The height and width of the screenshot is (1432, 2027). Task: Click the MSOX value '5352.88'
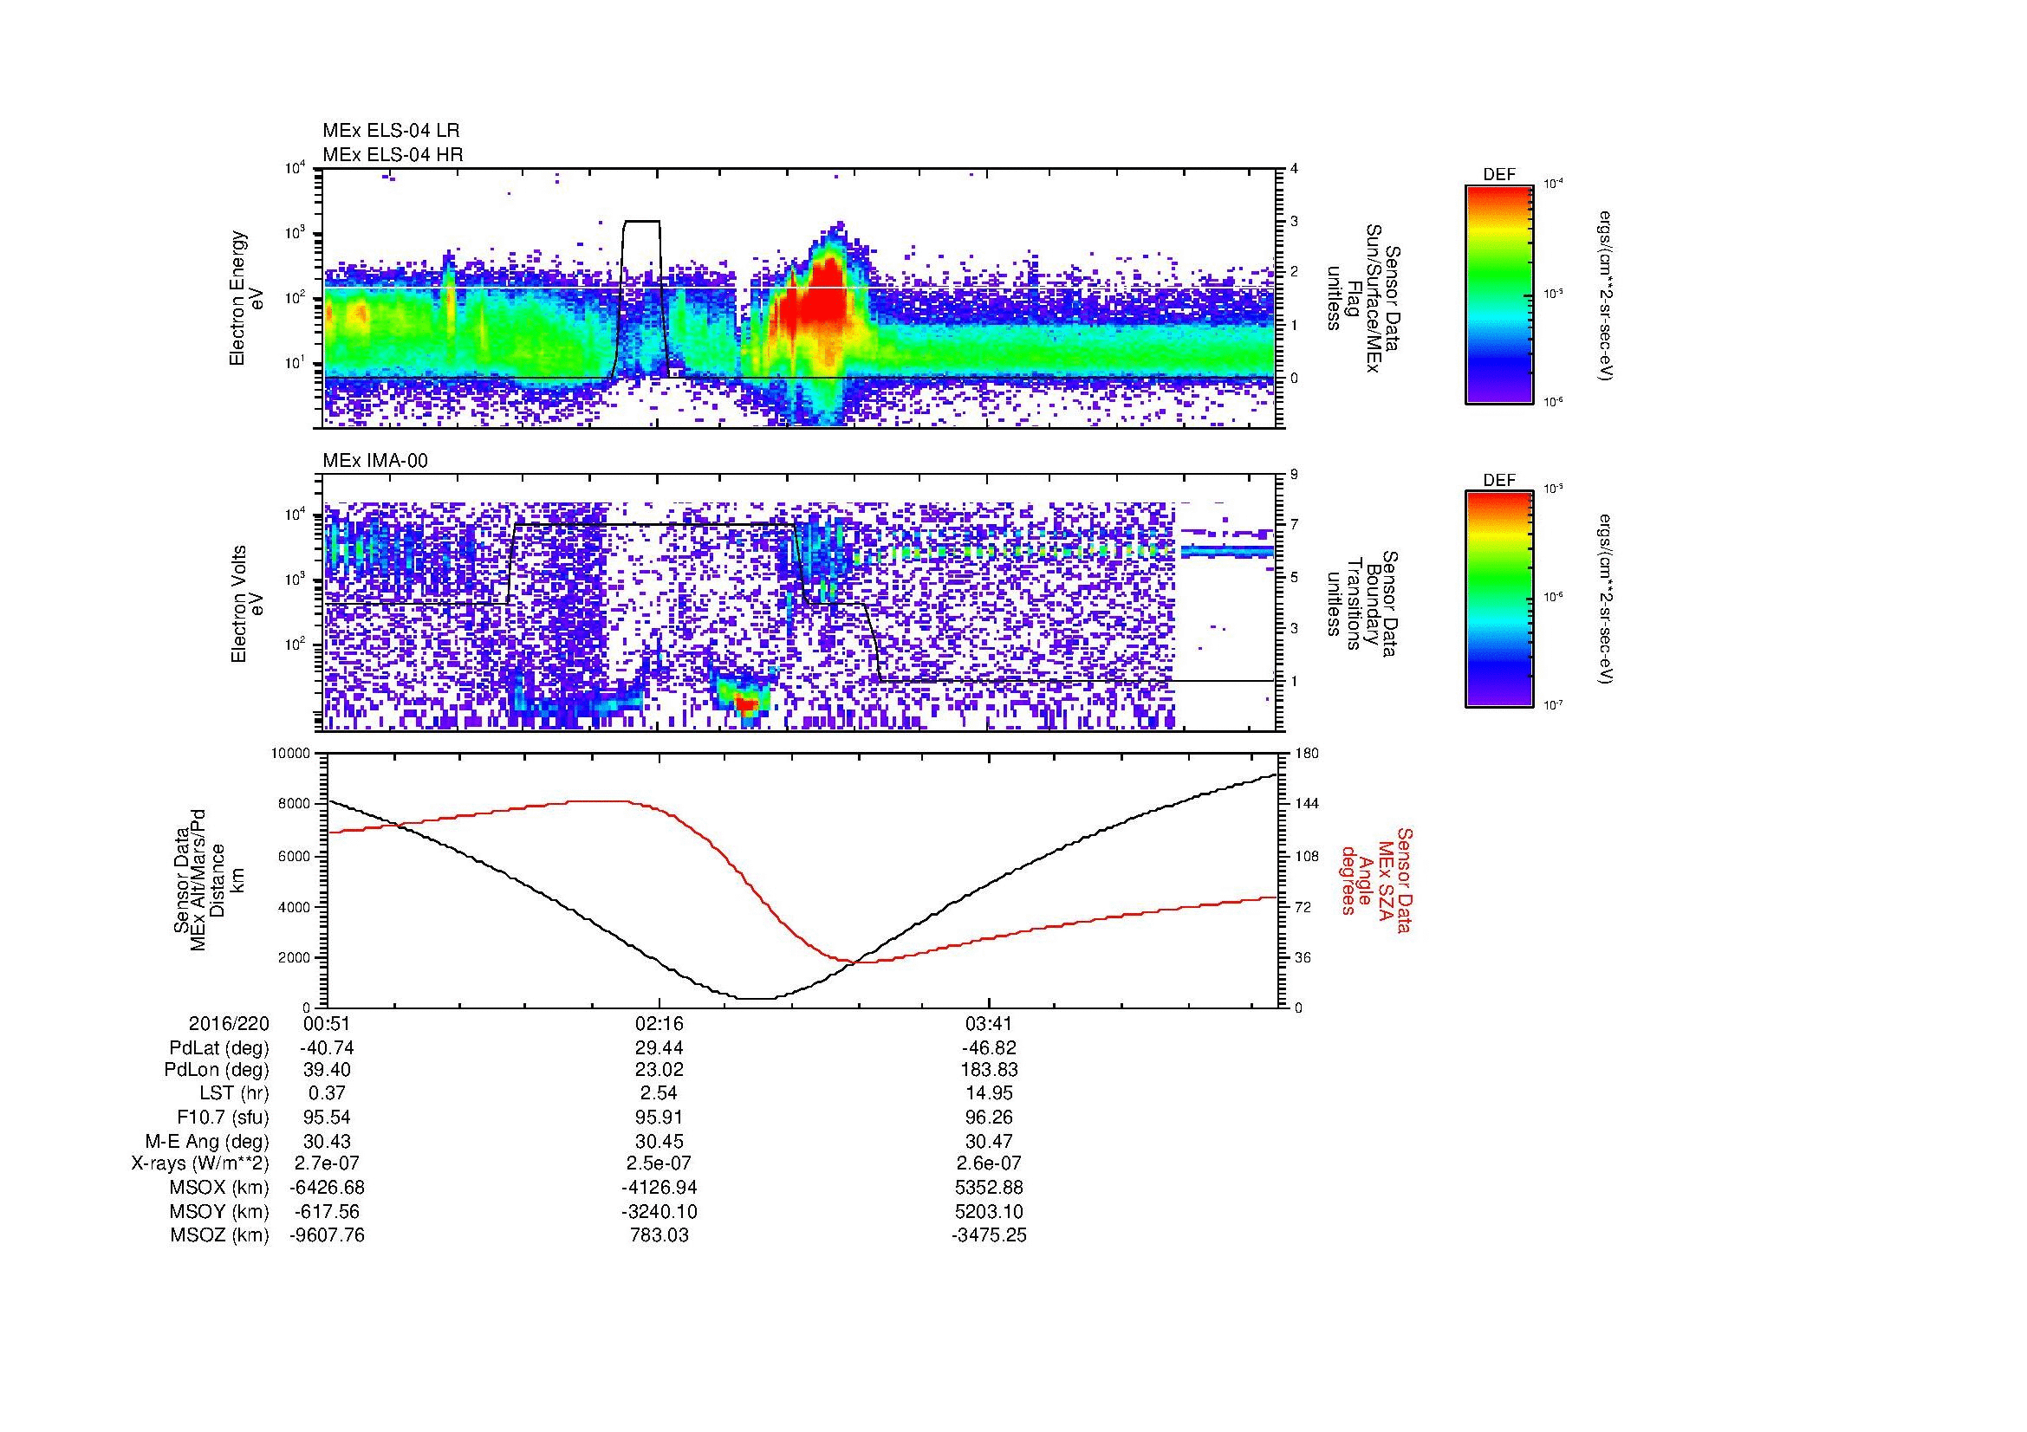coord(989,1188)
